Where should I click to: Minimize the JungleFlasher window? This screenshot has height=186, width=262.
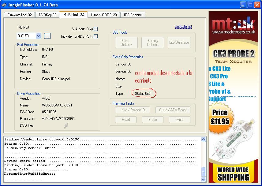[x=243, y=5]
